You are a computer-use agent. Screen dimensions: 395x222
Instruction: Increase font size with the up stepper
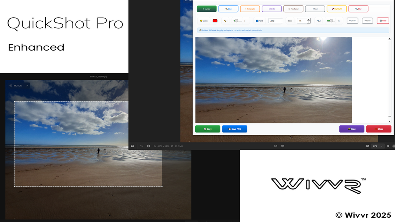[x=309, y=19]
